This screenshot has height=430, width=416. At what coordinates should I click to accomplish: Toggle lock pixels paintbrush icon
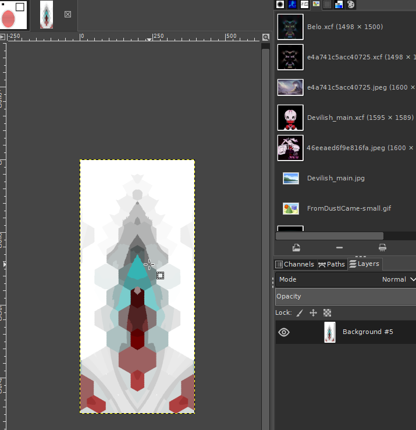point(300,313)
